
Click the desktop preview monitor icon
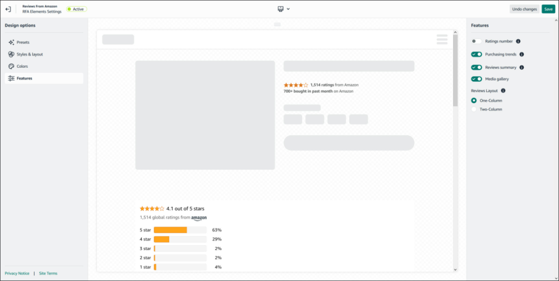pyautogui.click(x=281, y=9)
